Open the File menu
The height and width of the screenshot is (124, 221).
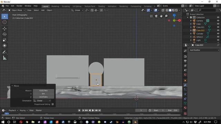[x=7, y=6]
